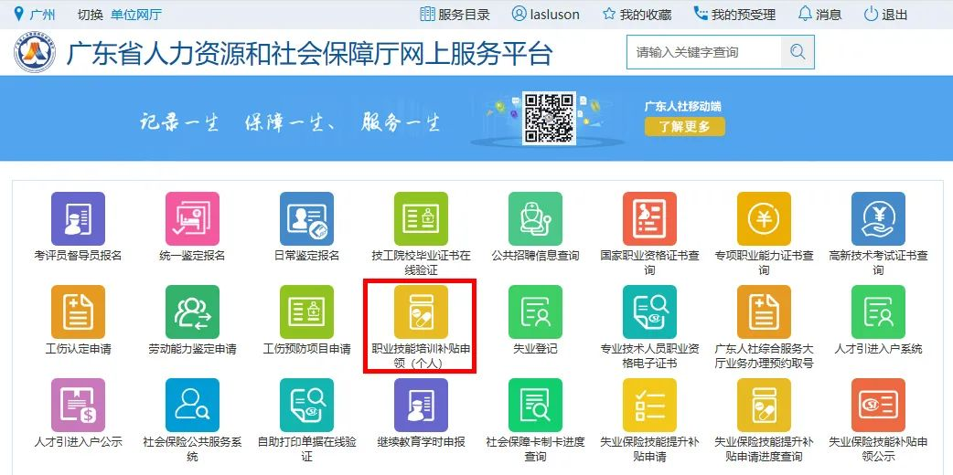Open 继续教育学时申报 icon

point(421,406)
